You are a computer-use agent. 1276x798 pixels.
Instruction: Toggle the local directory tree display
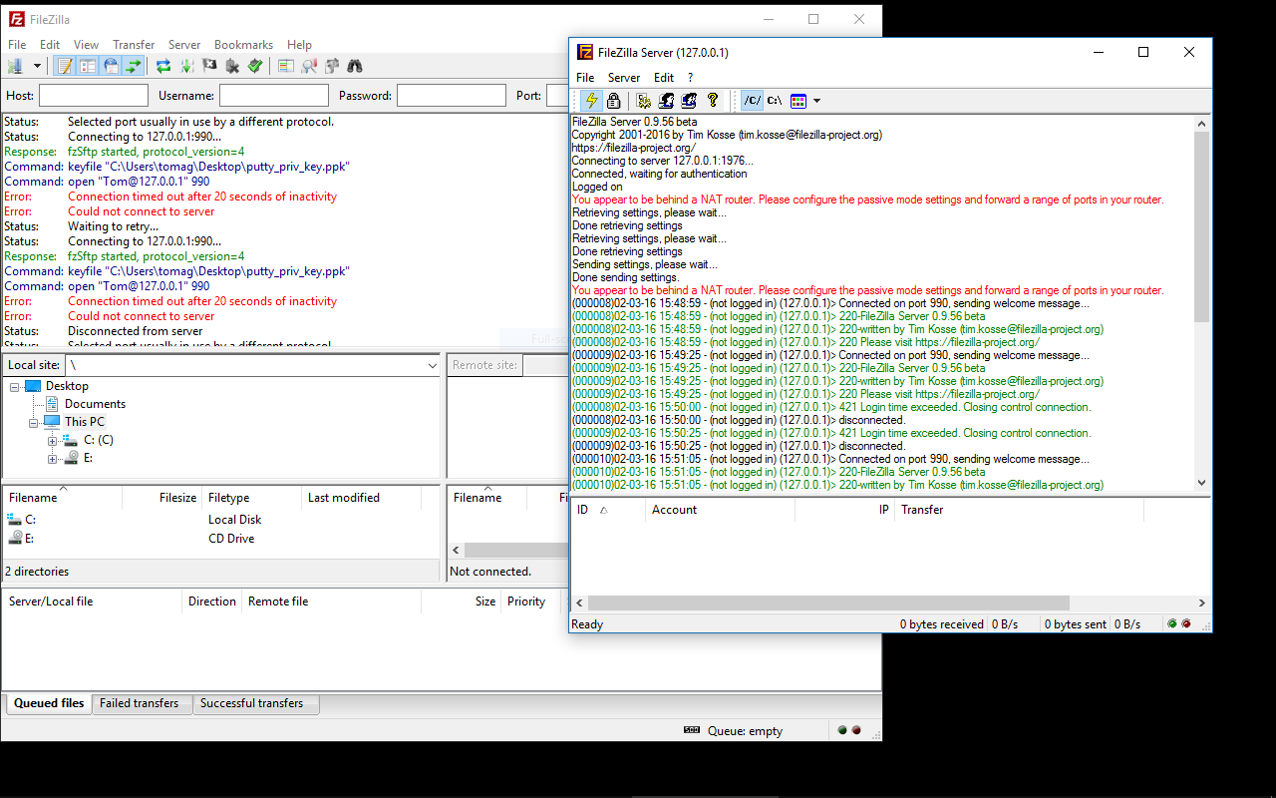88,66
